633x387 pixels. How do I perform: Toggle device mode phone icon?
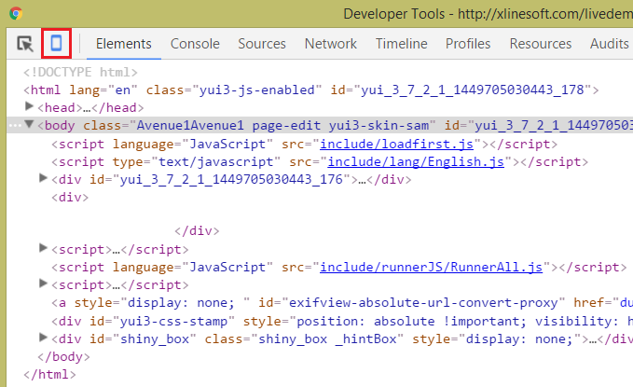[x=56, y=43]
